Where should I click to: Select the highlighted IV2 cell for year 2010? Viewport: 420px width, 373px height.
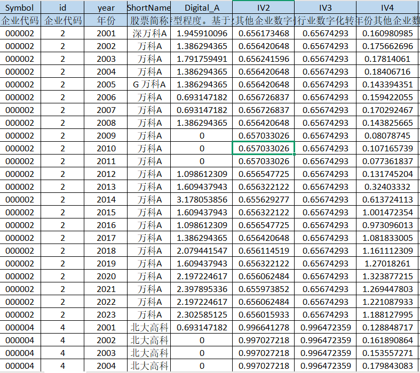264,149
